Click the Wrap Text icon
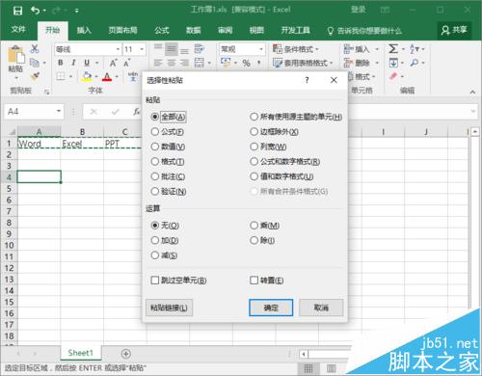Screen dimensions: 482x376 200,49
